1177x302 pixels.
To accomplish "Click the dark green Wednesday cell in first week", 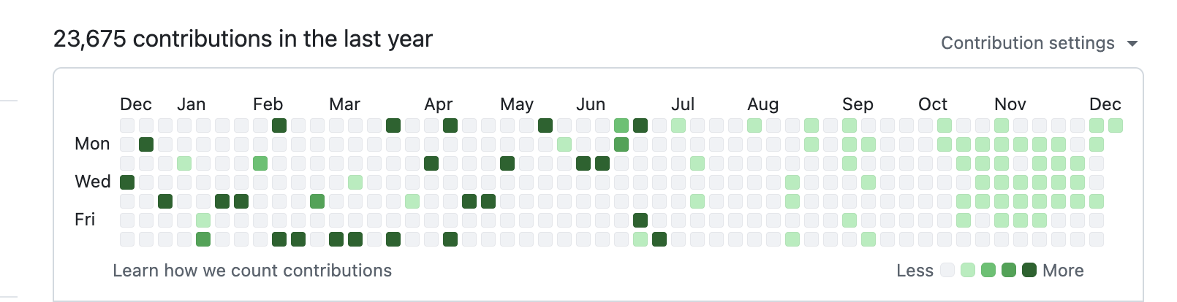I will (127, 182).
